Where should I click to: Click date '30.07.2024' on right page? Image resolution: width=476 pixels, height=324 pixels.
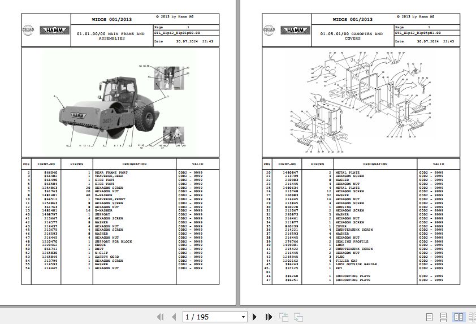point(428,41)
